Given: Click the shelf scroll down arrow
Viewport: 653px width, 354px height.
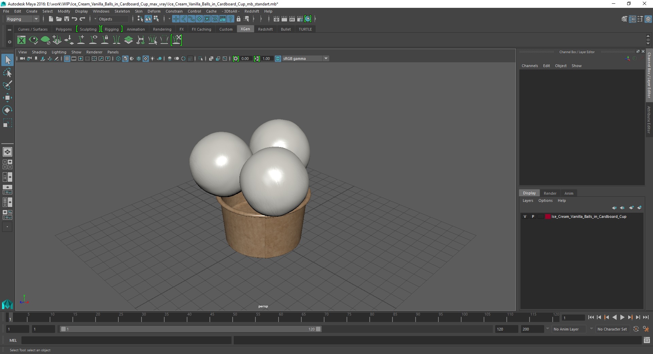Looking at the screenshot, I should click(x=648, y=44).
